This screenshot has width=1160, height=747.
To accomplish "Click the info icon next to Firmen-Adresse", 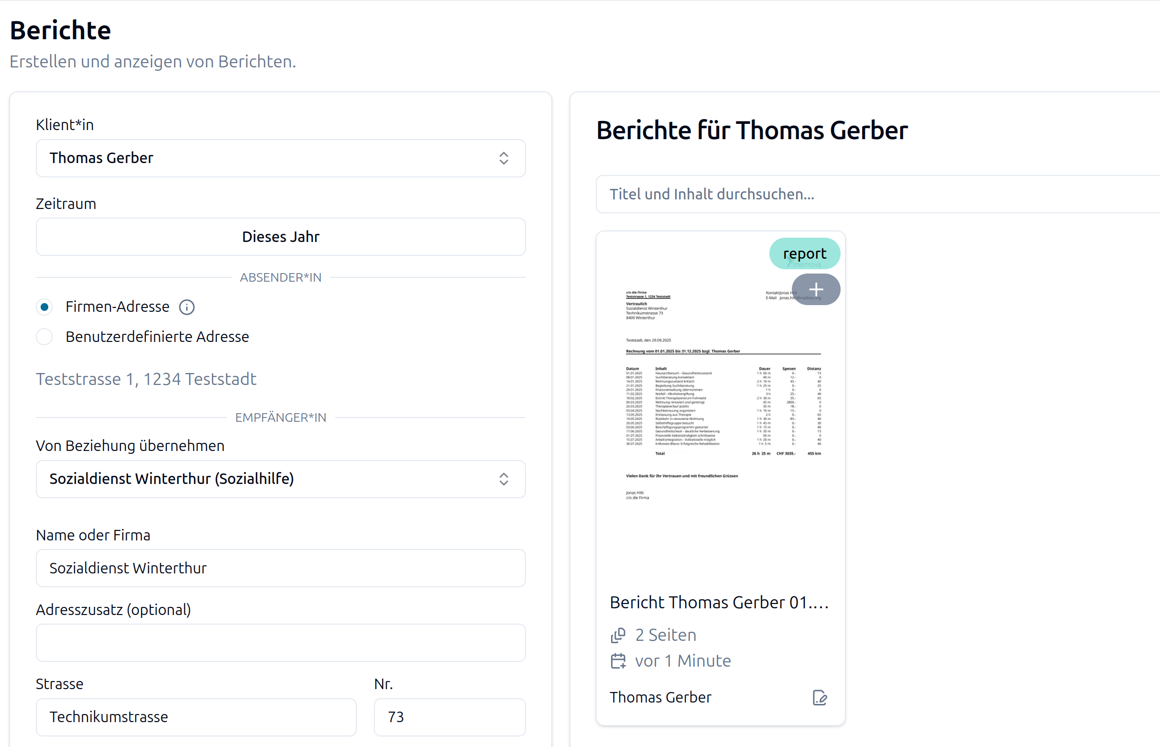I will (186, 307).
